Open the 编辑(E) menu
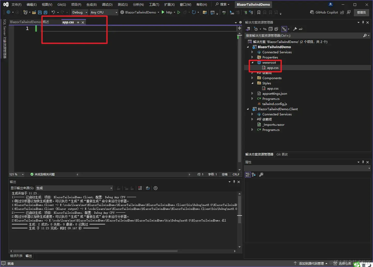The image size is (373, 267). click(32, 4)
